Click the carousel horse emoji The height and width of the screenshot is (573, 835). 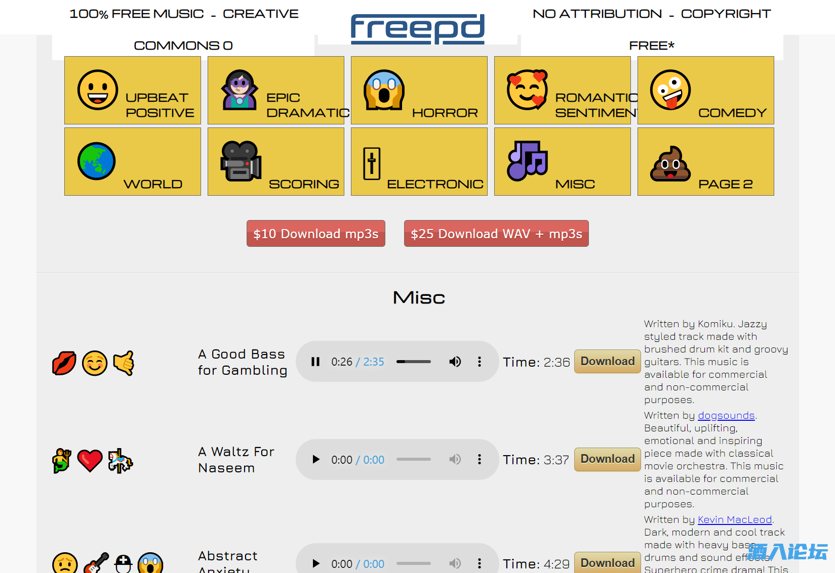tap(120, 461)
